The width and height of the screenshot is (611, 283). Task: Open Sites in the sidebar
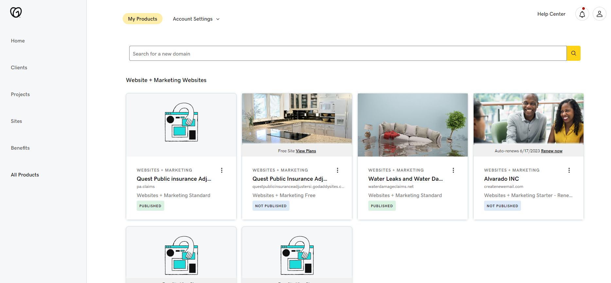tap(16, 121)
